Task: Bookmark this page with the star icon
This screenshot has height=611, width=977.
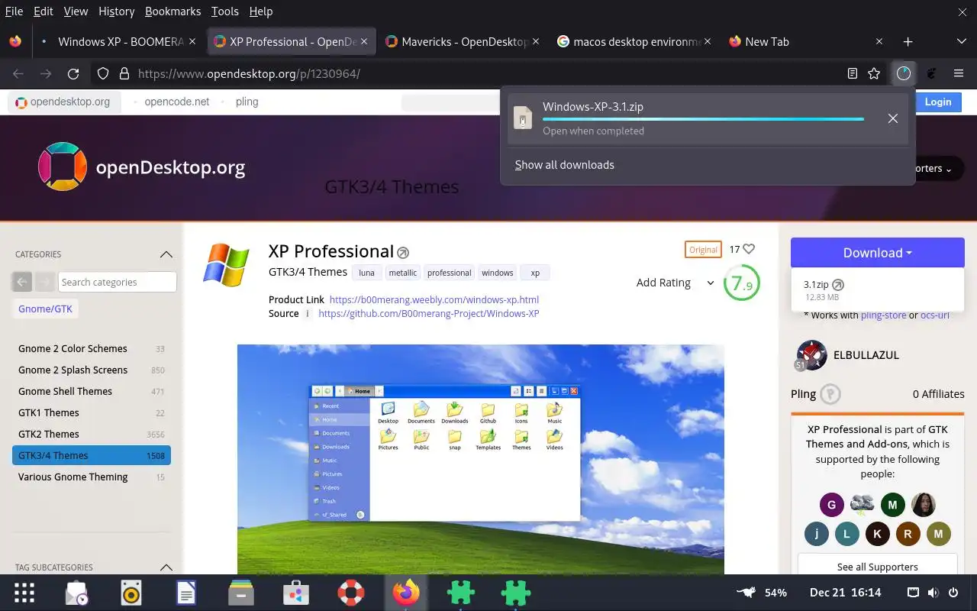Action: pos(875,74)
